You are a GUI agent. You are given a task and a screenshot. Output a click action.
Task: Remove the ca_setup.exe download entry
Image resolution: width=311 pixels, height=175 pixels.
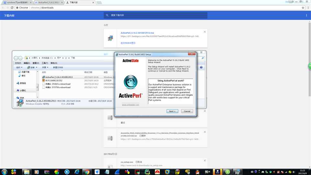[x=205, y=160]
